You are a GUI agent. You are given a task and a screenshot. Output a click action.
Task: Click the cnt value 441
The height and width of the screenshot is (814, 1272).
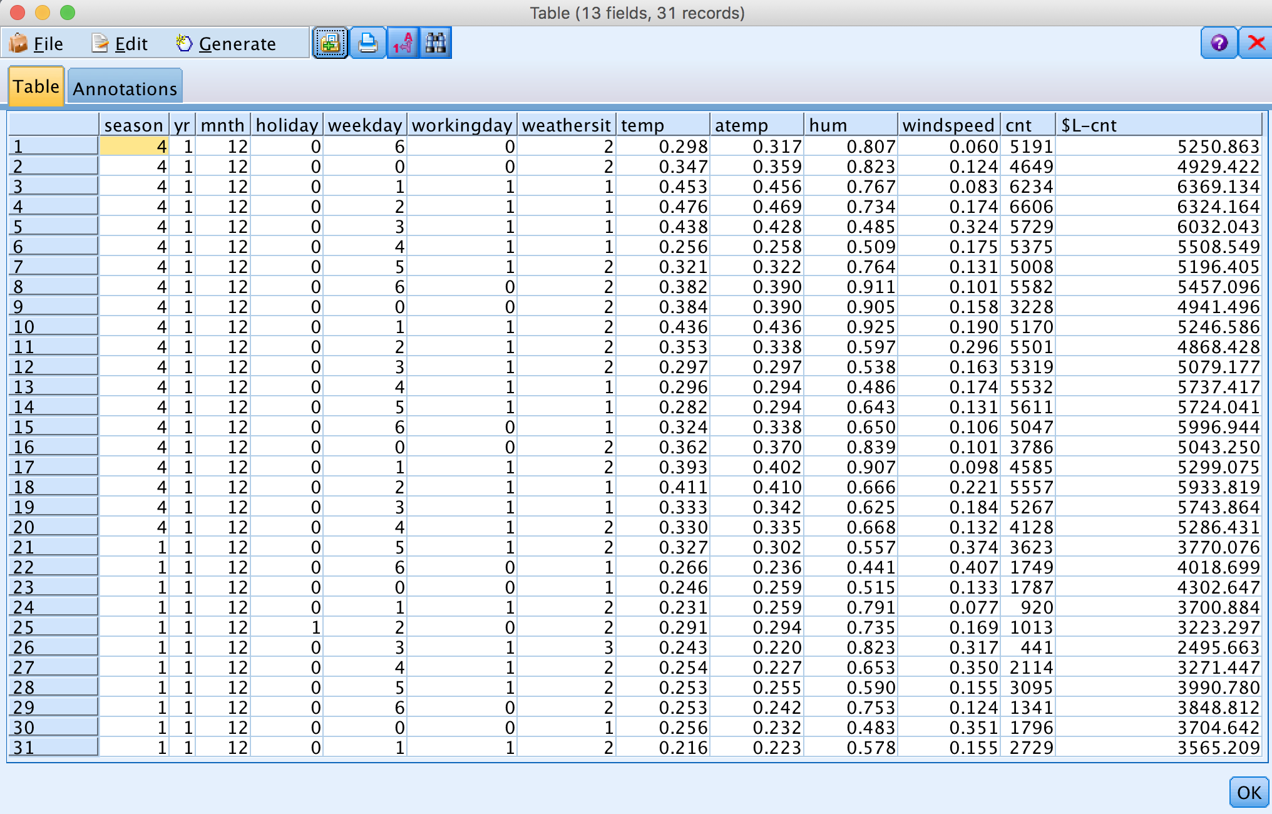1037,647
